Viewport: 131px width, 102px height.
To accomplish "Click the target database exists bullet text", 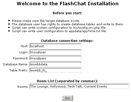I will coord(46,21).
